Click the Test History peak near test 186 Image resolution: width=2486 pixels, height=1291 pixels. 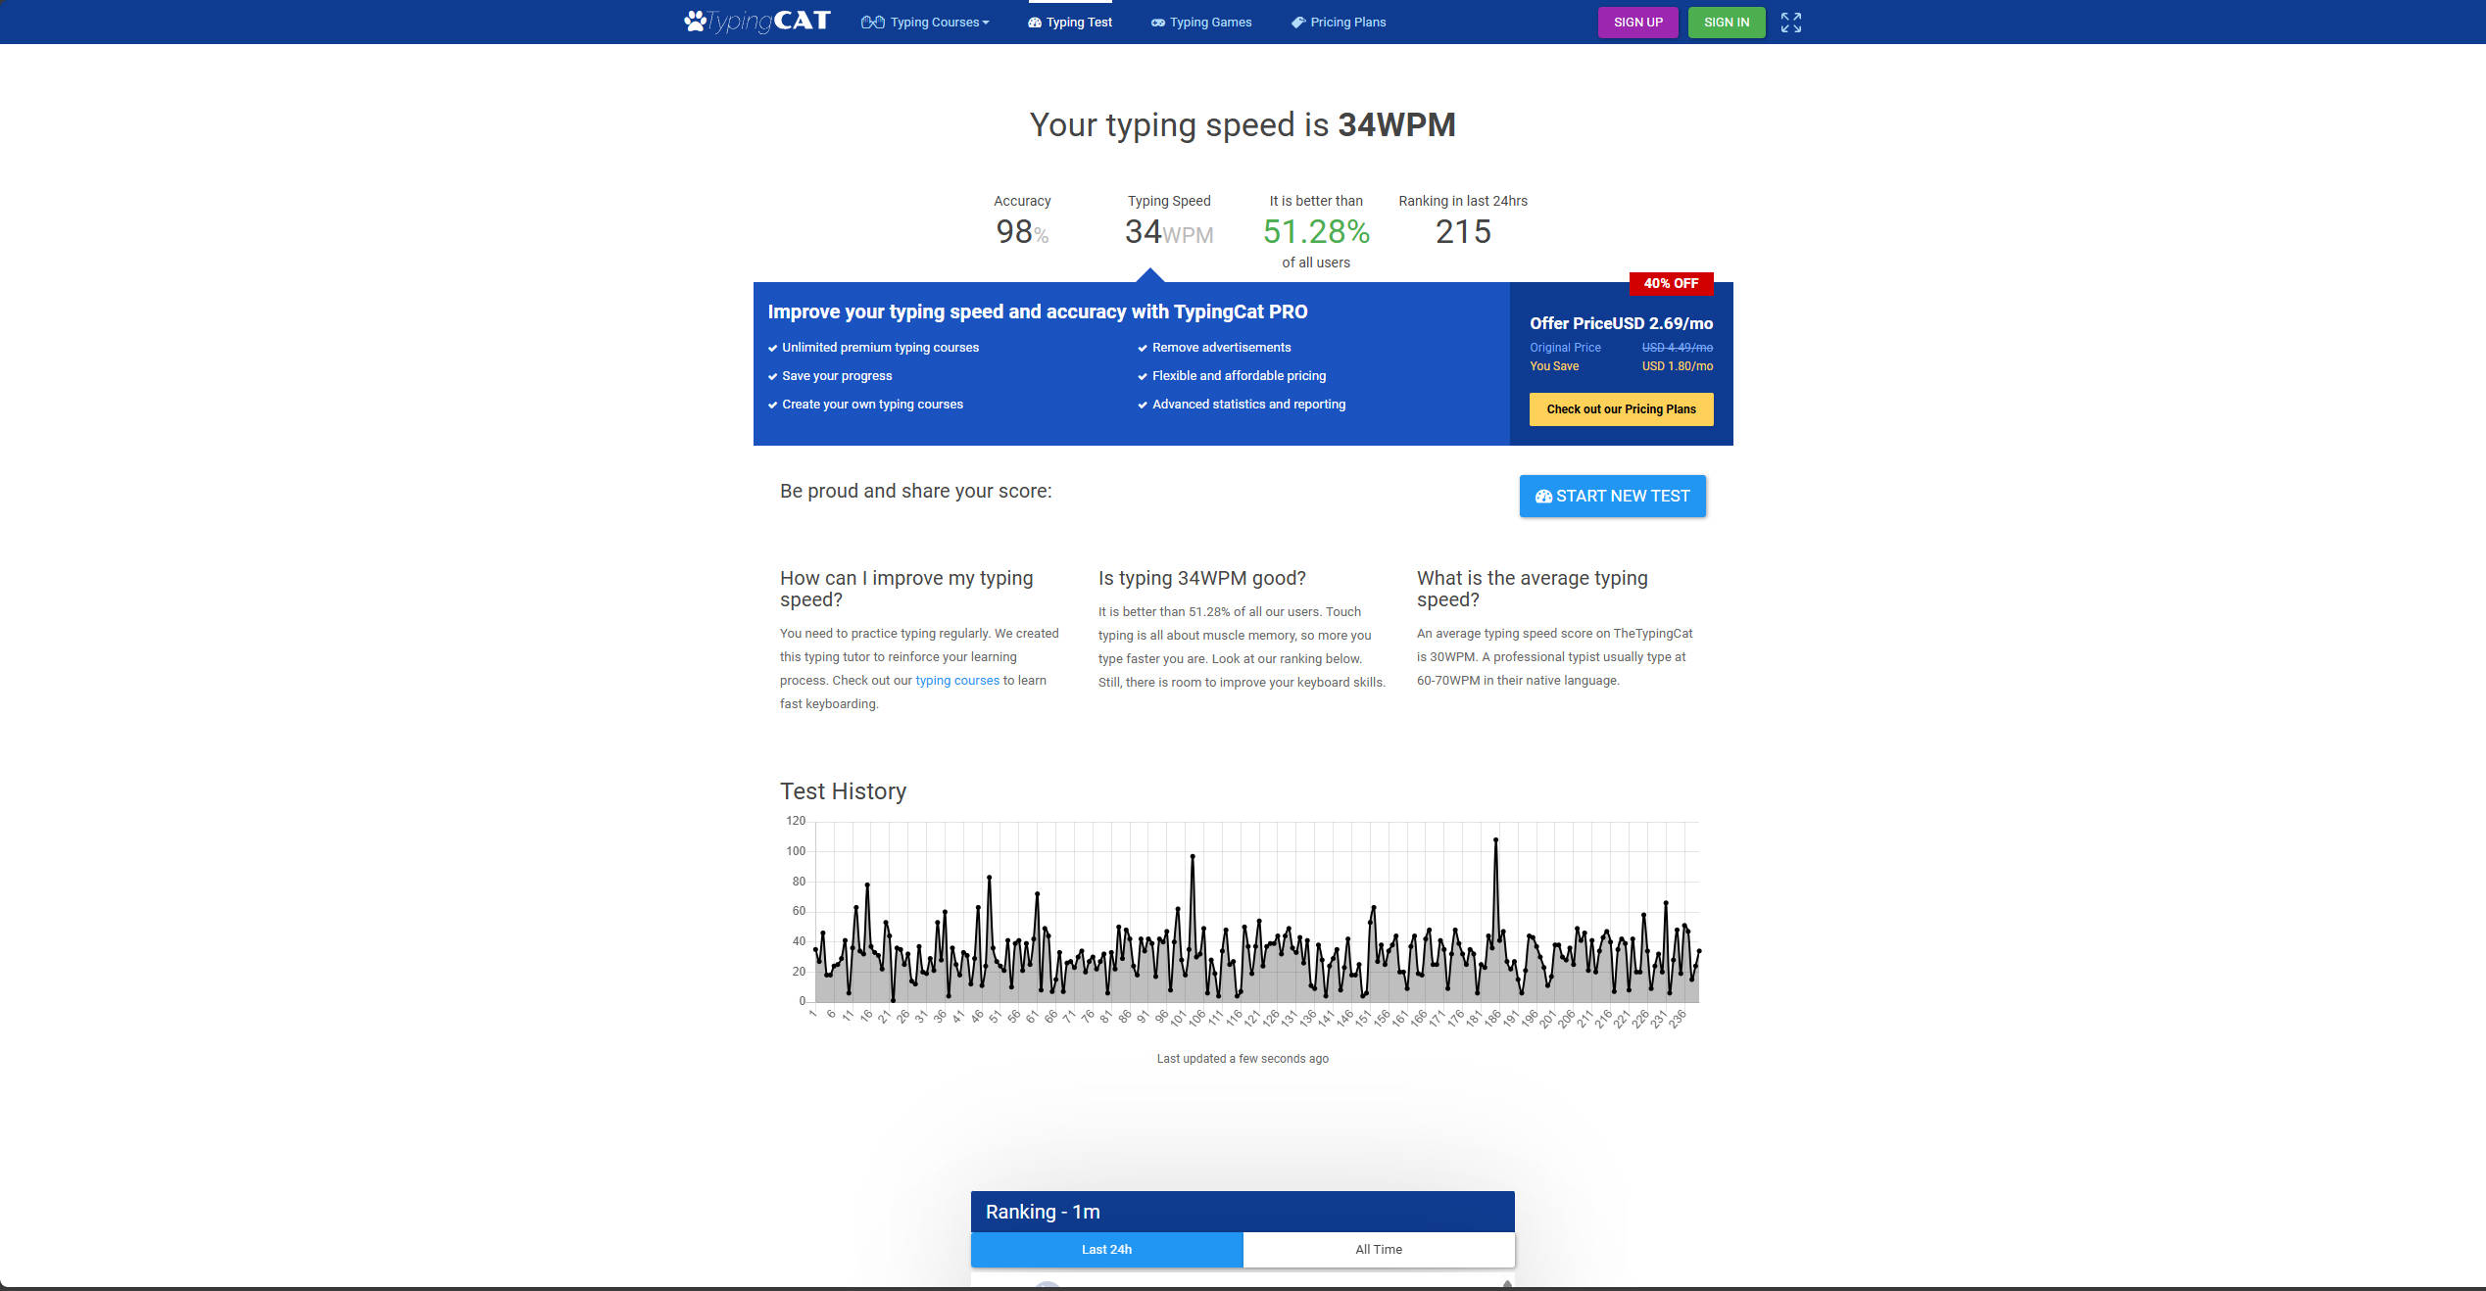1495,840
